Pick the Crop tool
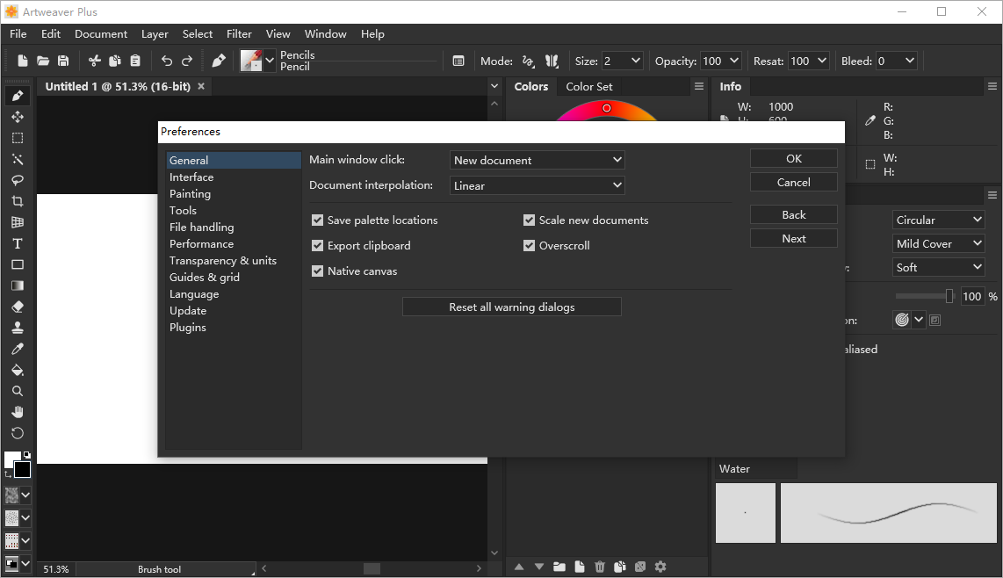 pos(17,201)
